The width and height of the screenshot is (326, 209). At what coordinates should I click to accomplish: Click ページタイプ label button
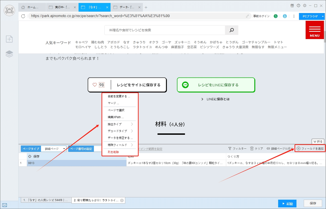pyautogui.click(x=31, y=149)
